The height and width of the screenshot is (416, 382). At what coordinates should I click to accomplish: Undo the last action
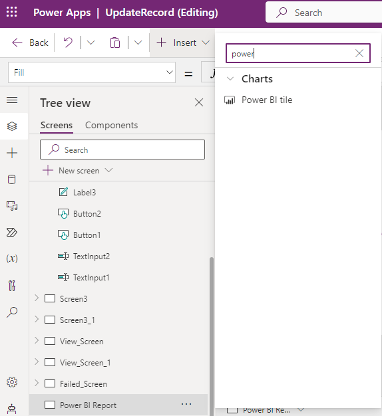(x=68, y=43)
